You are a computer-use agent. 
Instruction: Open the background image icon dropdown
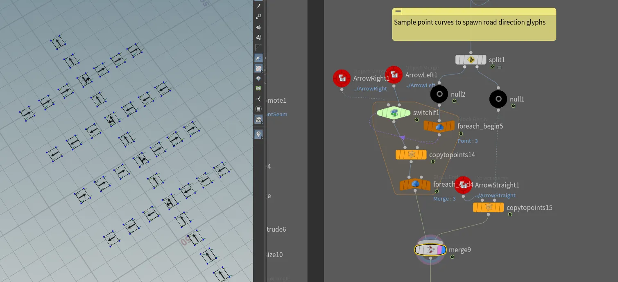258,119
